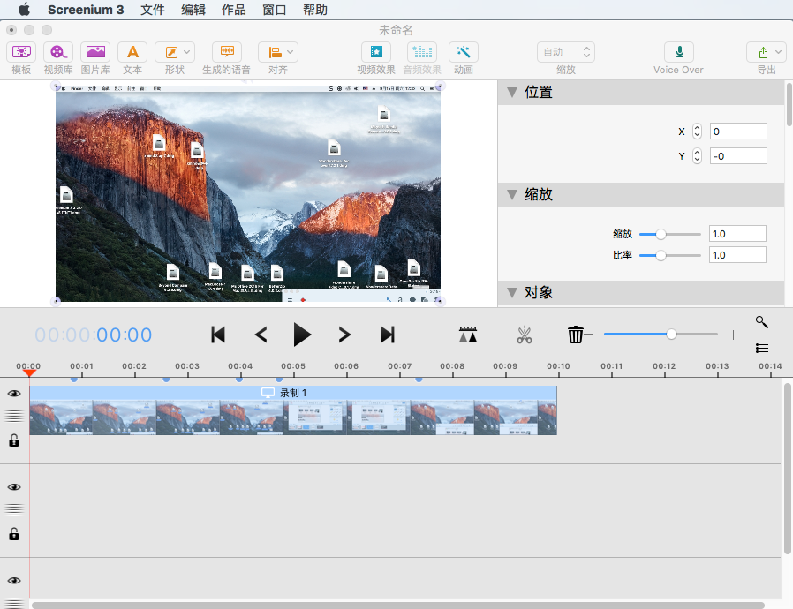
Task: Hide the 录制 1 track with eye icon
Action: tap(14, 394)
